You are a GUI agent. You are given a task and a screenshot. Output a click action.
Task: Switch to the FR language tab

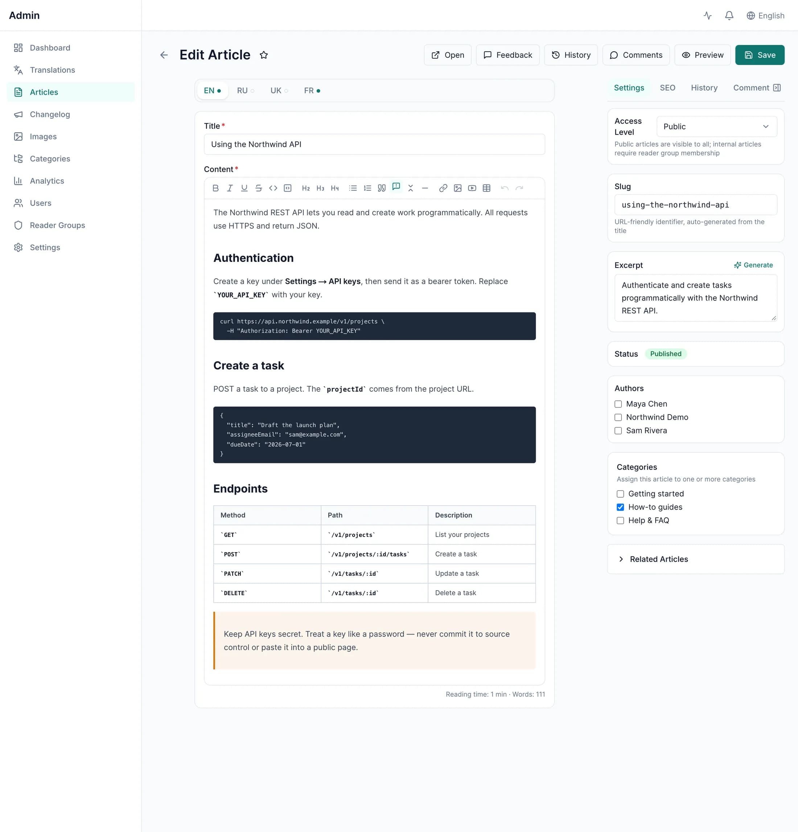312,90
